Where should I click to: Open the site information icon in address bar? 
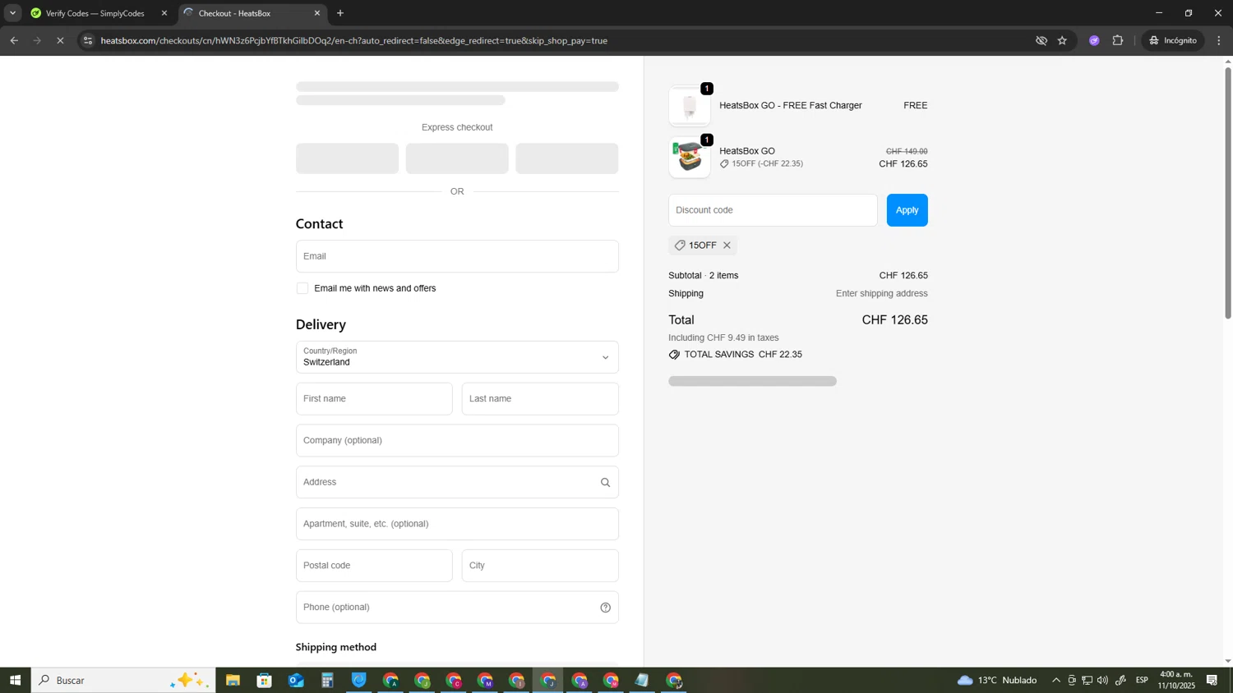88,40
